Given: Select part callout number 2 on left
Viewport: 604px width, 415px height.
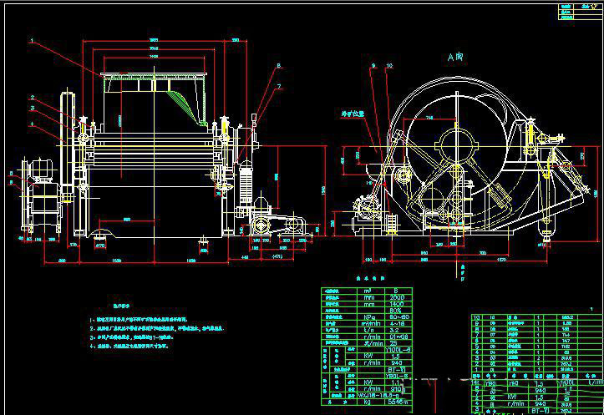Looking at the screenshot, I should [32, 98].
